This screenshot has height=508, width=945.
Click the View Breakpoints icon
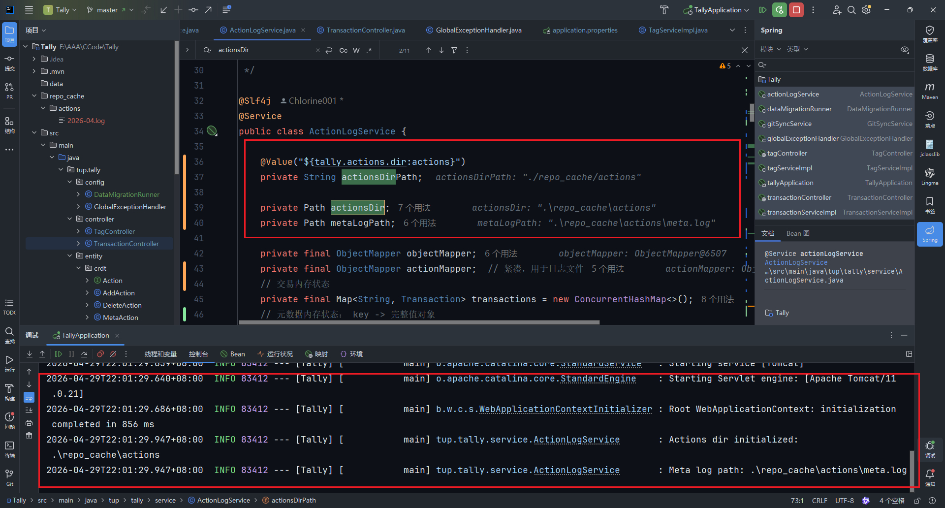pos(100,354)
